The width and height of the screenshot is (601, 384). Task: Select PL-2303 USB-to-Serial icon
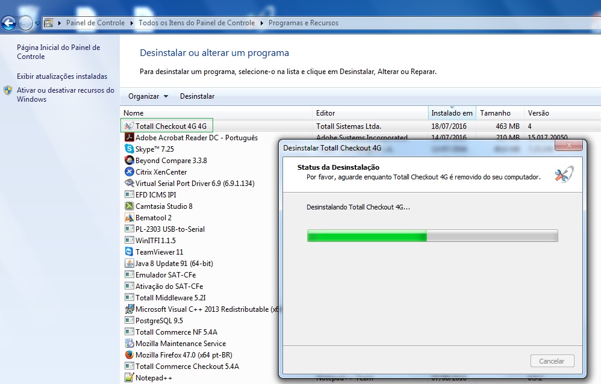[129, 229]
